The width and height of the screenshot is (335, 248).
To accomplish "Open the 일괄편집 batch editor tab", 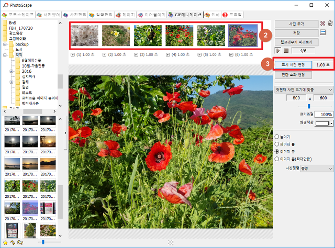I will coord(100,15).
